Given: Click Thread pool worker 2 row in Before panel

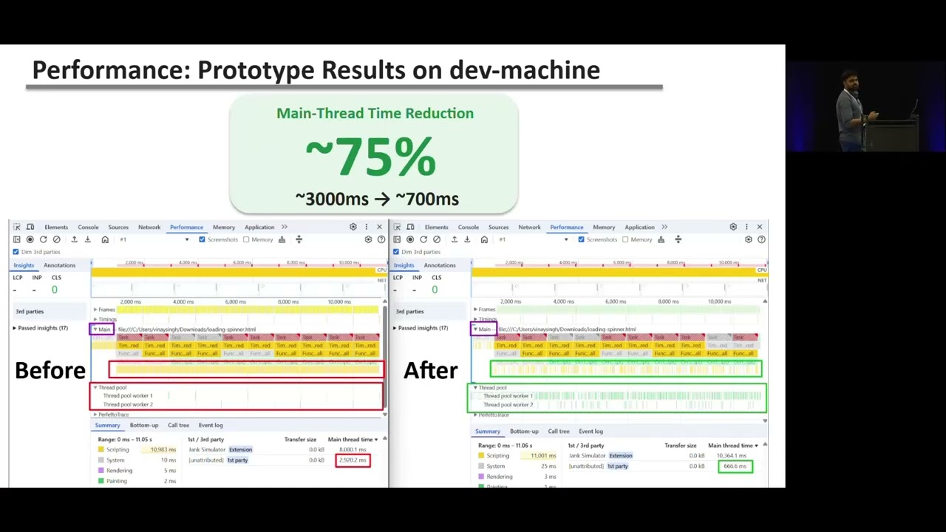Looking at the screenshot, I should [236, 405].
